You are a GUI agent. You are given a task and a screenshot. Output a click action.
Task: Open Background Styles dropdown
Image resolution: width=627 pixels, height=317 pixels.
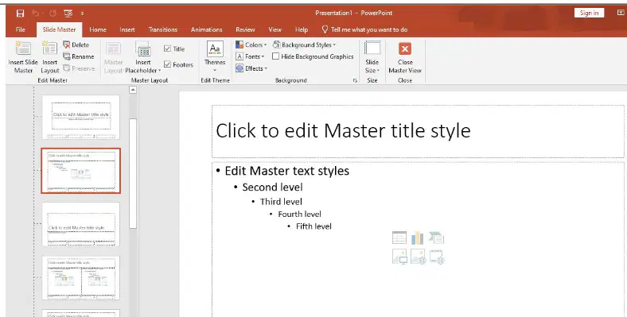click(x=304, y=44)
